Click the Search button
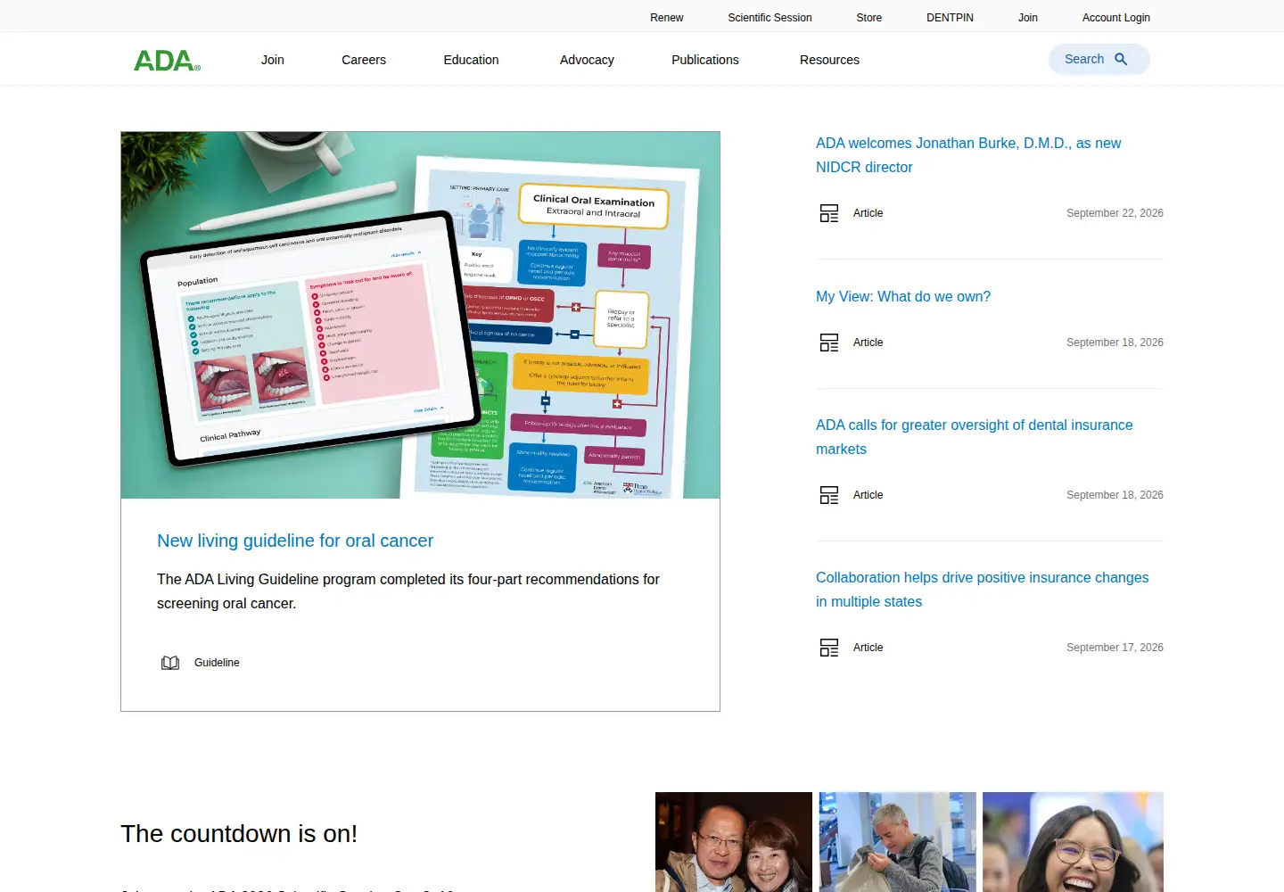Image resolution: width=1284 pixels, height=892 pixels. click(x=1099, y=59)
